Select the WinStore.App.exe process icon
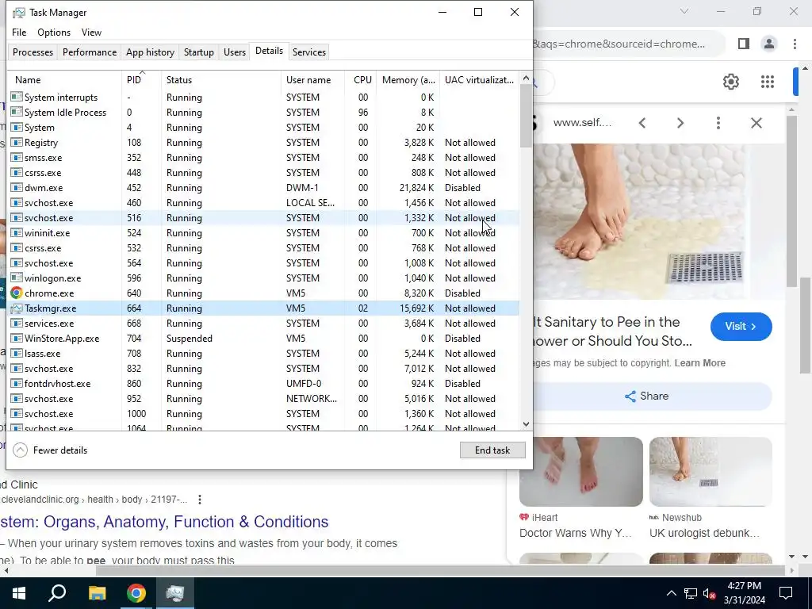Viewport: 812px width, 609px height. [17, 338]
